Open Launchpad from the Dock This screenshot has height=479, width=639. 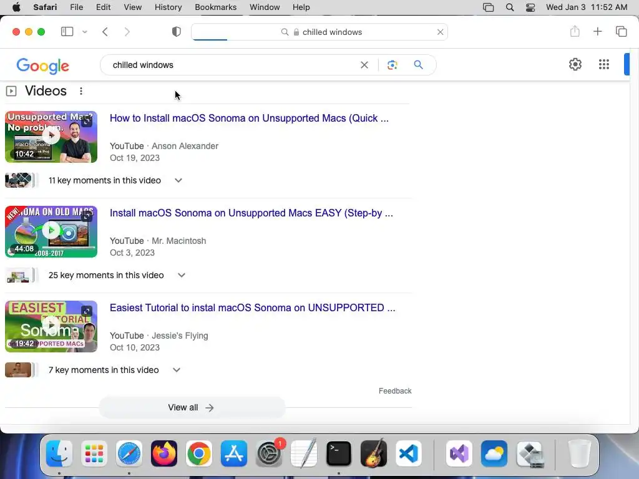coord(94,453)
